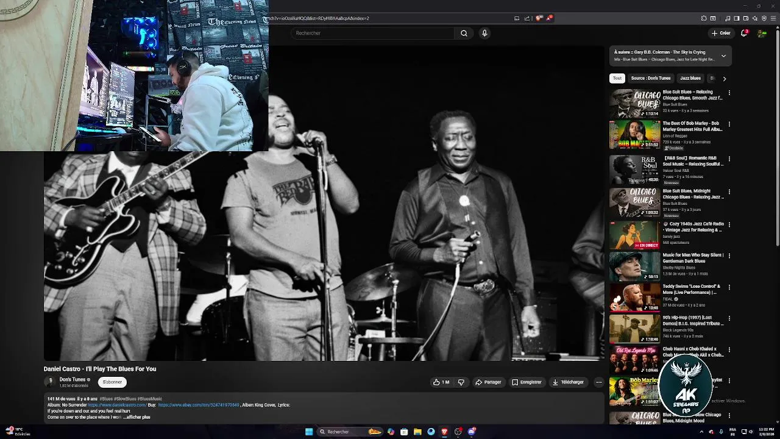The height and width of the screenshot is (439, 780).
Task: Open the Brave Wallet icon in the toolbar
Action: click(746, 18)
